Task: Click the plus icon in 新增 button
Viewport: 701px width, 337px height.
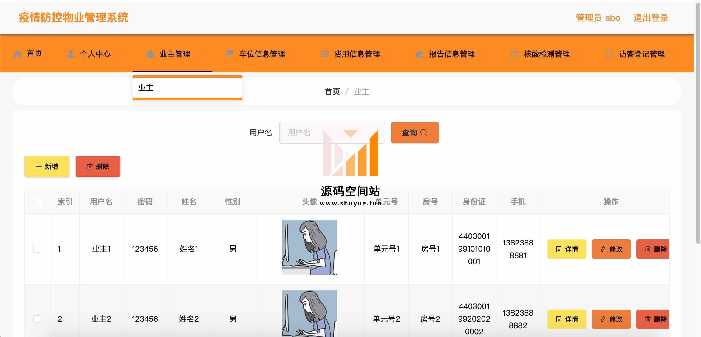Action: 39,166
